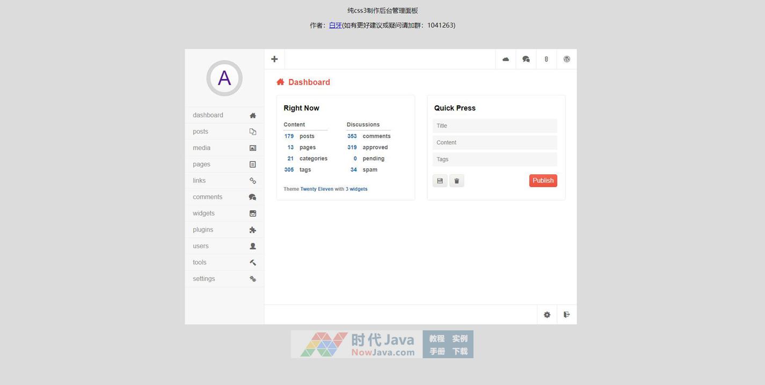Click the 3 widgets link
Image resolution: width=765 pixels, height=385 pixels.
pyautogui.click(x=356, y=189)
